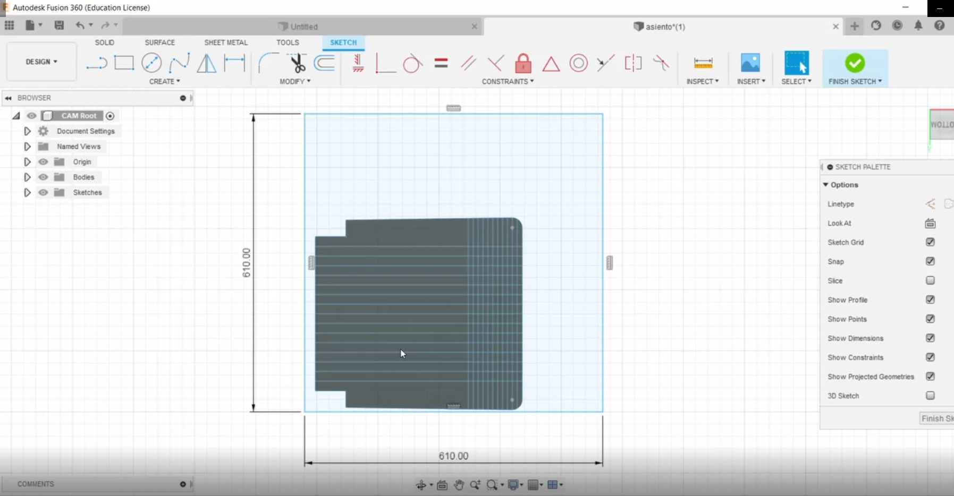Viewport: 954px width, 496px height.
Task: Select the Mirror sketch tool
Action: [207, 63]
